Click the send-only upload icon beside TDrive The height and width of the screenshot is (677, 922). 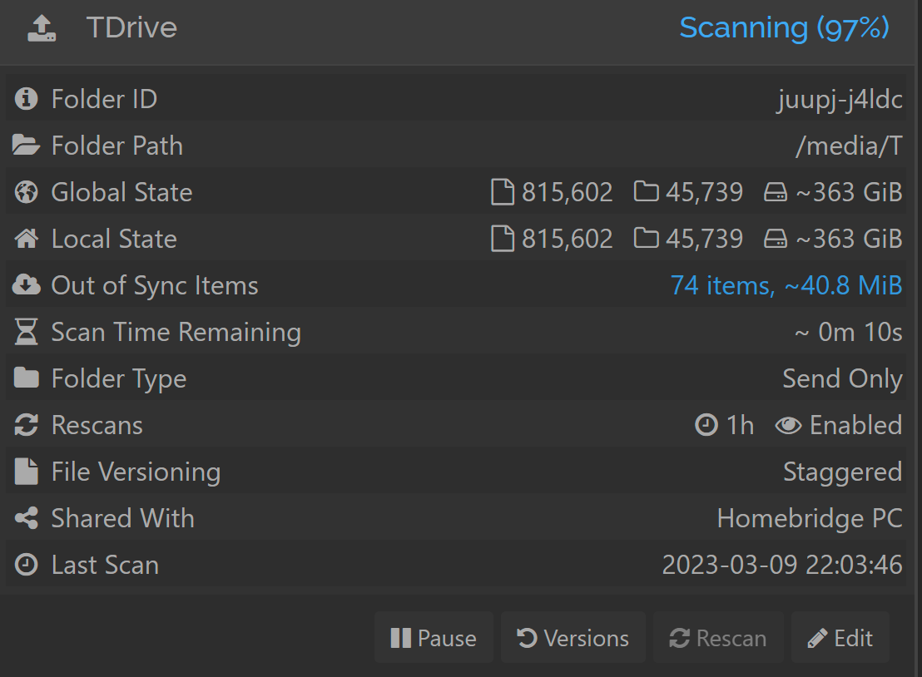(42, 28)
